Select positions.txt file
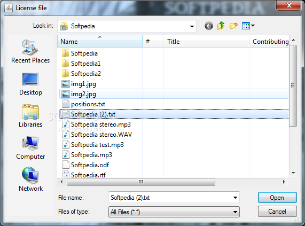305x226 pixels. tap(84, 104)
